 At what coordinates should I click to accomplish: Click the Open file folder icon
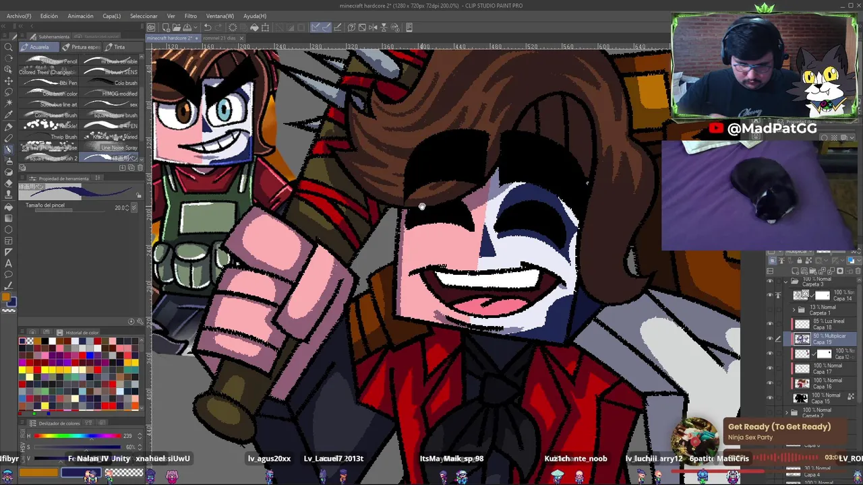[x=177, y=28]
